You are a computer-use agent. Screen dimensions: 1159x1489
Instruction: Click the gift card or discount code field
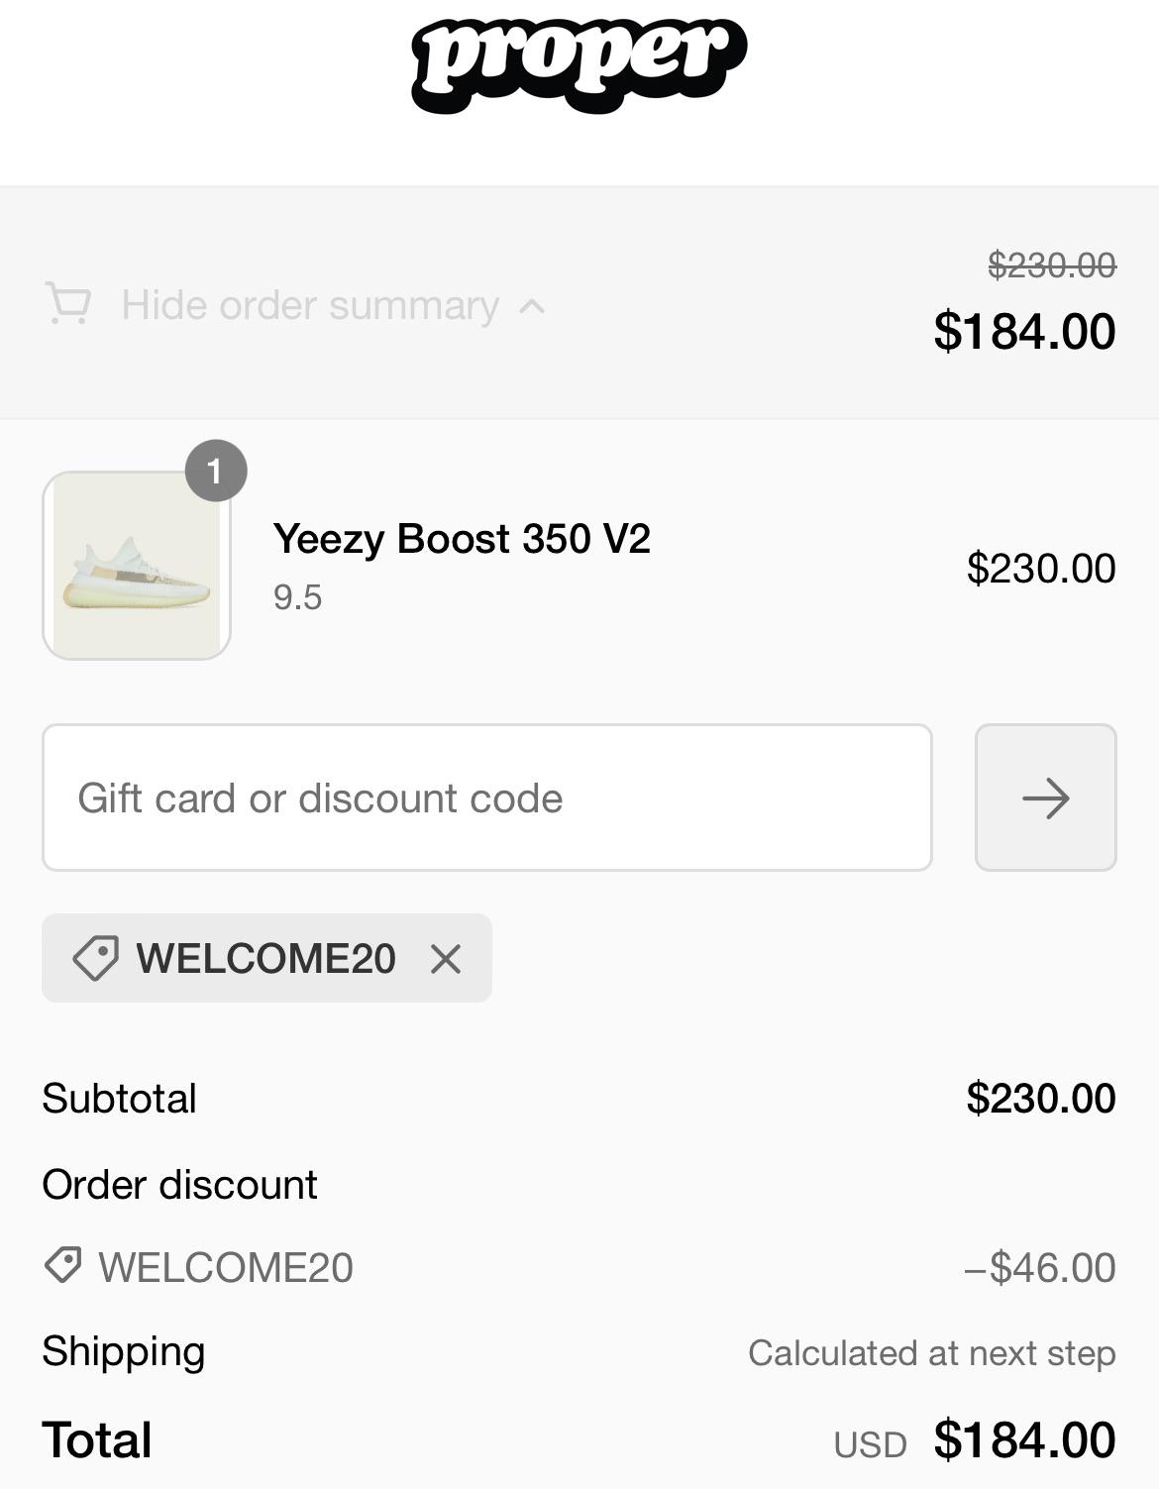[x=485, y=798]
